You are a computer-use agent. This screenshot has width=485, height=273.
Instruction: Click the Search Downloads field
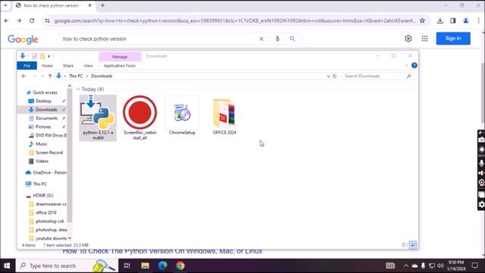point(377,76)
